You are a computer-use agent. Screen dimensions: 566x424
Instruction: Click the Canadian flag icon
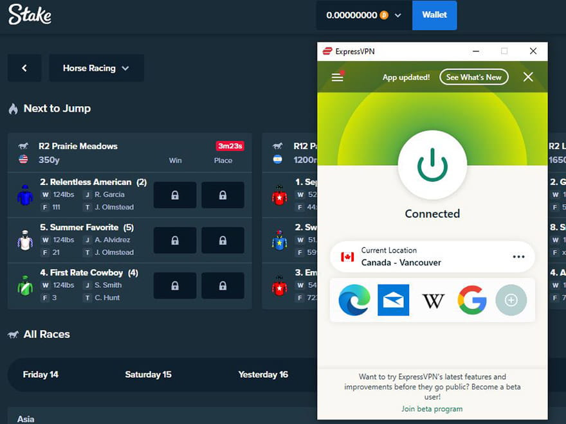click(x=347, y=257)
